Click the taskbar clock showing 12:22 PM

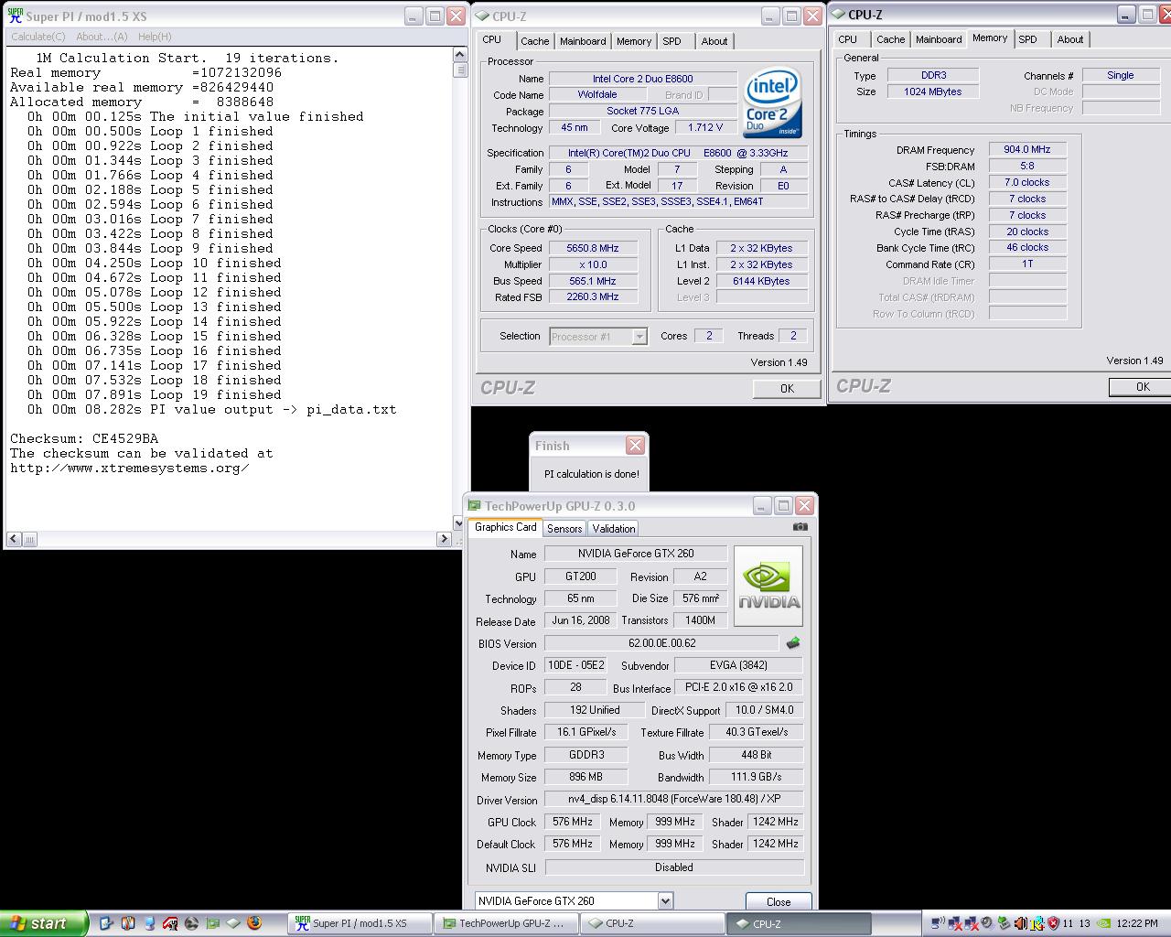(x=1137, y=923)
